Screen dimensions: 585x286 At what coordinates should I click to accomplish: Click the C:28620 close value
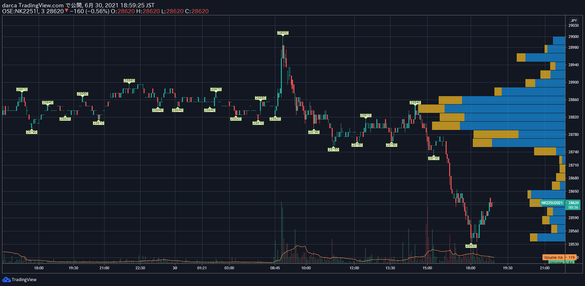197,11
